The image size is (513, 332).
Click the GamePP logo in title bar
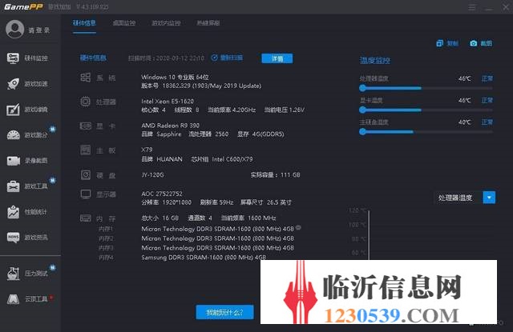click(x=23, y=7)
